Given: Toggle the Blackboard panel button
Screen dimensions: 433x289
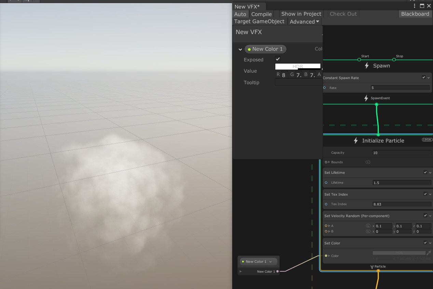Looking at the screenshot, I should 415,14.
